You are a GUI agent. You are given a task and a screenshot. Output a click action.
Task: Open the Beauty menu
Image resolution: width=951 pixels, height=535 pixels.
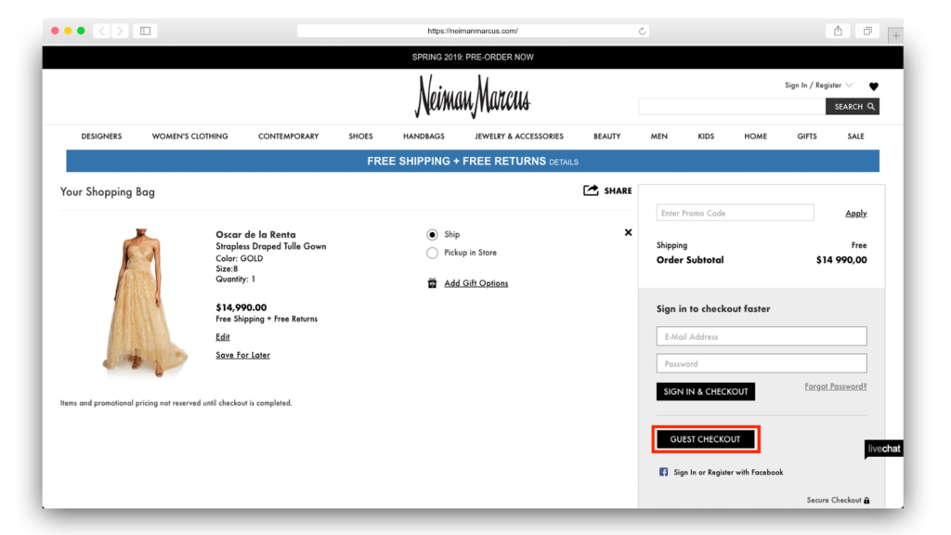click(606, 137)
